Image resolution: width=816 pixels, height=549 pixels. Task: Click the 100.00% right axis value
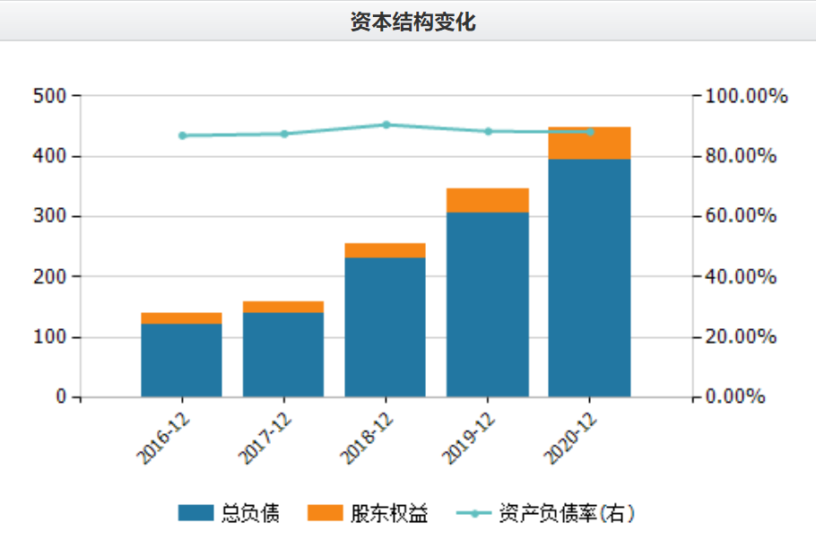point(746,96)
